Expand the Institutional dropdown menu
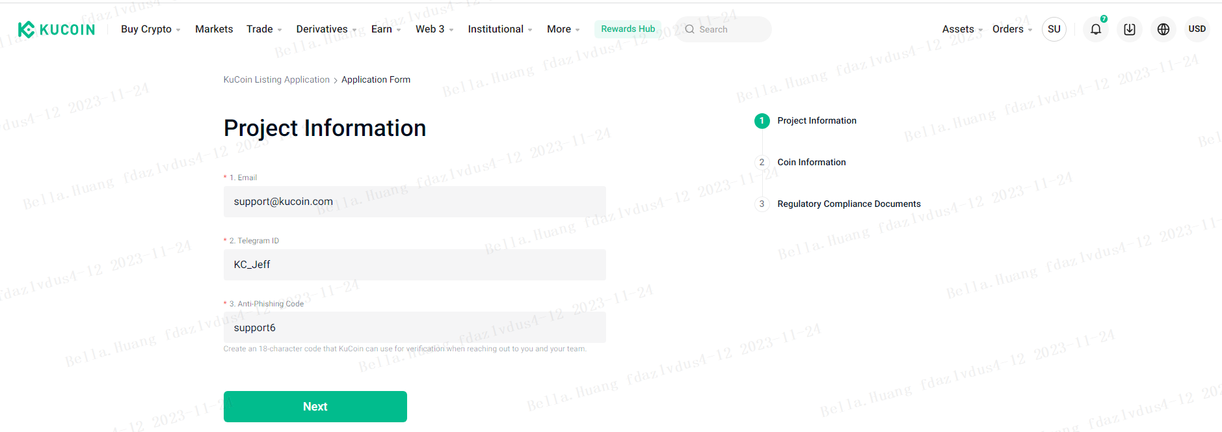The height and width of the screenshot is (432, 1222). click(500, 29)
